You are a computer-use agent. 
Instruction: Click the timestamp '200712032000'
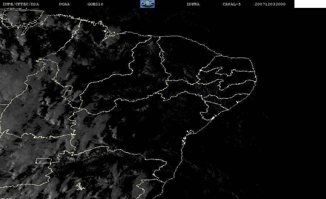270,4
